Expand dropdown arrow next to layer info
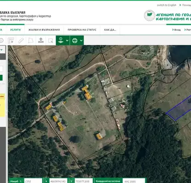The image size is (191, 183). (x=67, y=41)
